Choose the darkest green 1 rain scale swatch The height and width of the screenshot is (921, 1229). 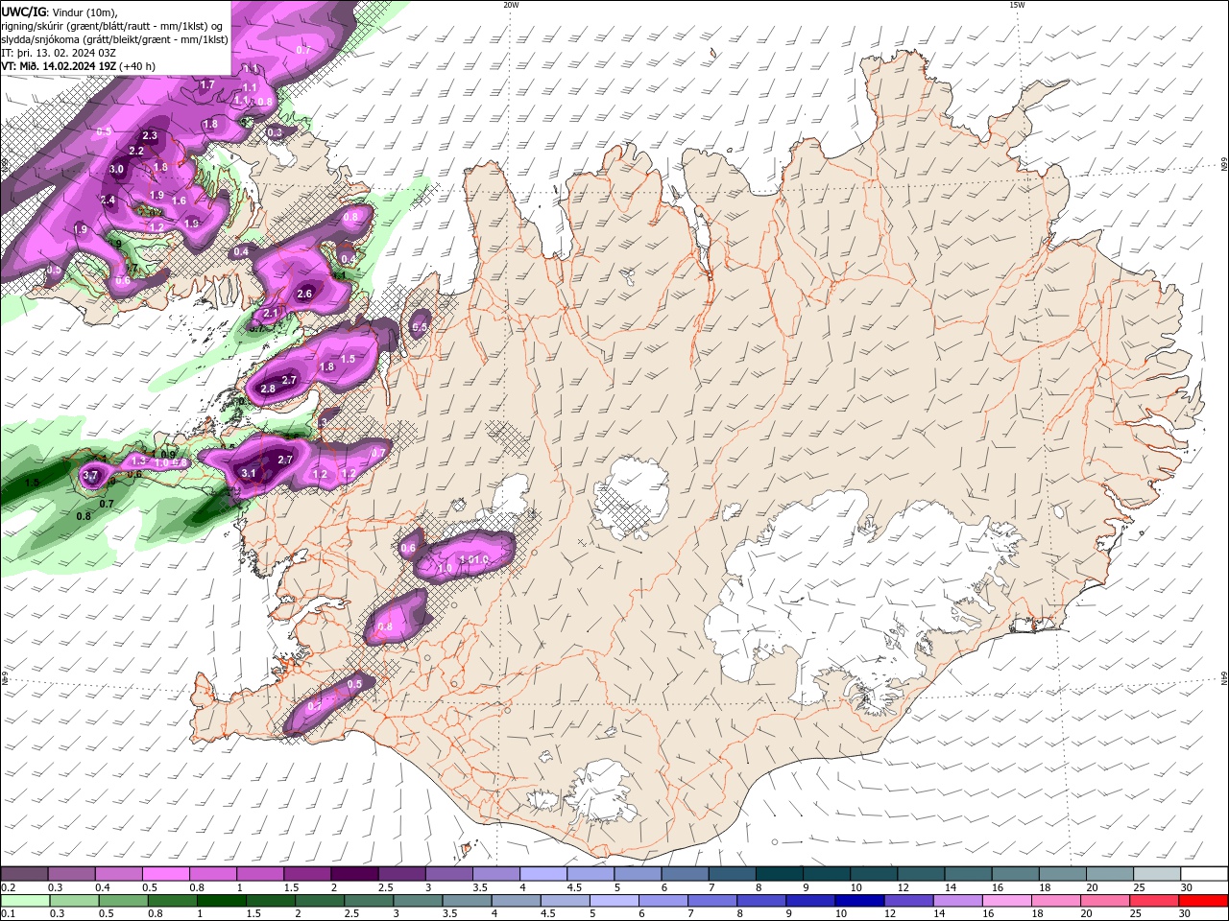(x=221, y=901)
